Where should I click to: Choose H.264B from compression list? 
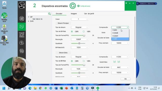pyautogui.click(x=120, y=33)
